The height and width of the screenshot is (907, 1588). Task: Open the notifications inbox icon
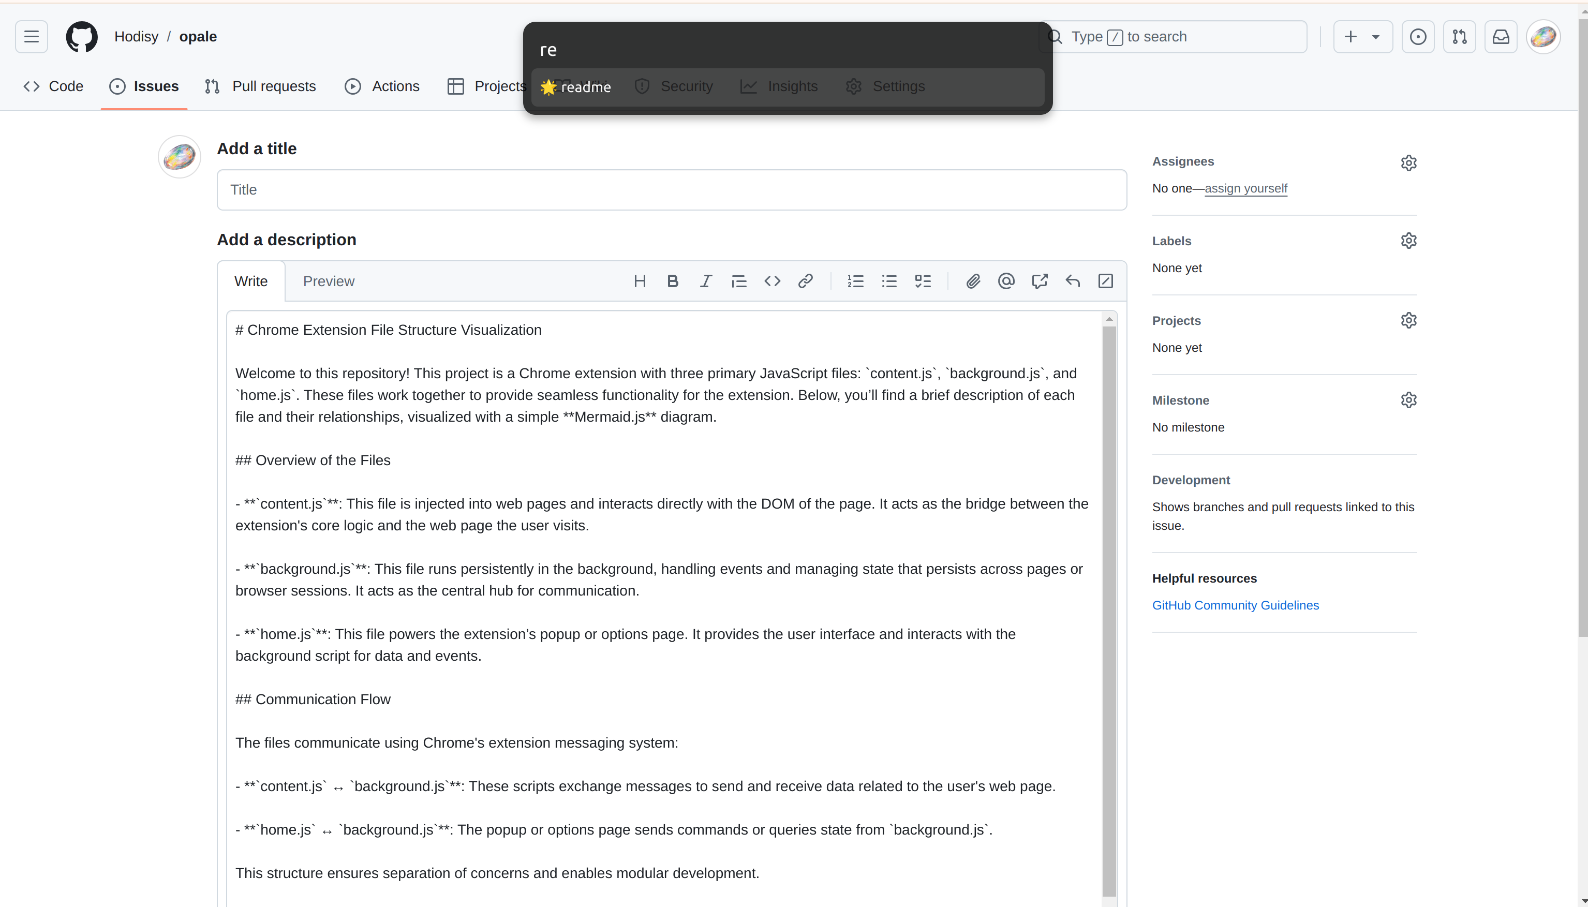coord(1501,37)
